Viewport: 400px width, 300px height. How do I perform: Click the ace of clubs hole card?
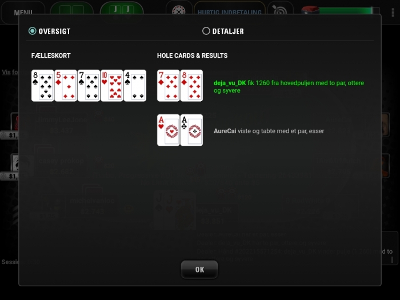point(191,130)
